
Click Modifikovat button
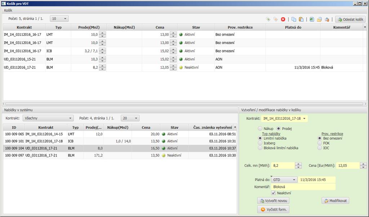click(335, 201)
